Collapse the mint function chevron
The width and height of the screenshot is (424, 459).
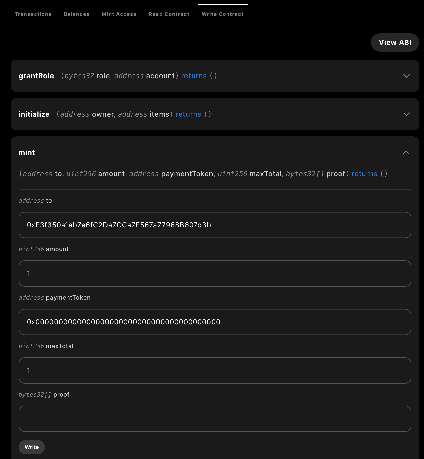pos(406,152)
